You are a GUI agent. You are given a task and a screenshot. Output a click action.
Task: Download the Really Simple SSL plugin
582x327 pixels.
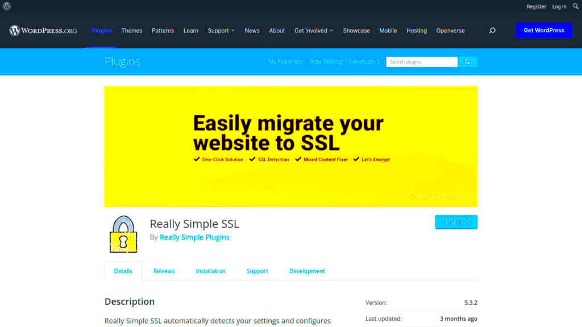coord(456,222)
